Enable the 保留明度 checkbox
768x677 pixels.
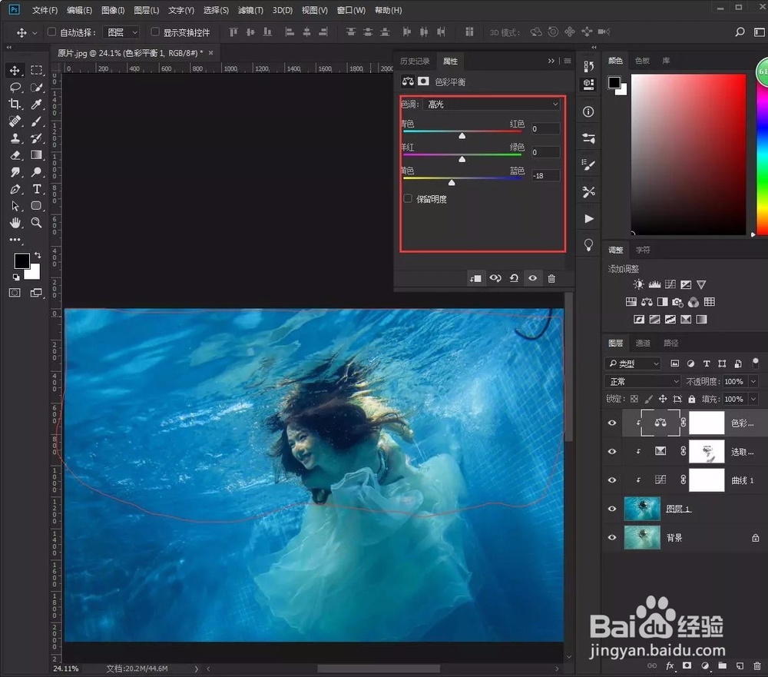(408, 198)
